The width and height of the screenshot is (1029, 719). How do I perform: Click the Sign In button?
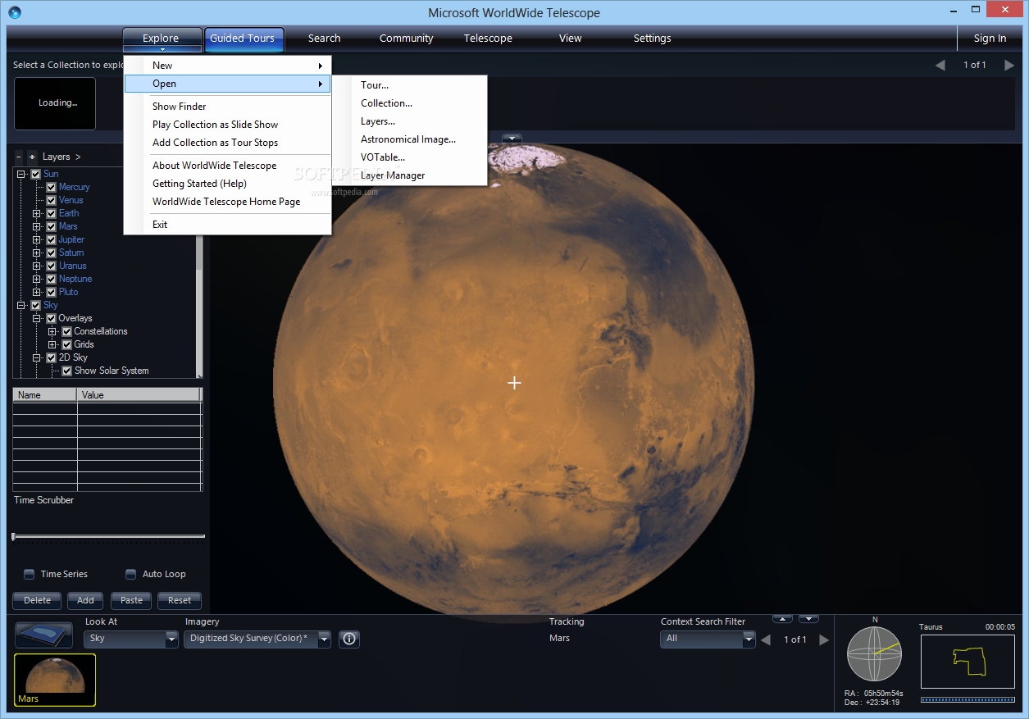(990, 39)
